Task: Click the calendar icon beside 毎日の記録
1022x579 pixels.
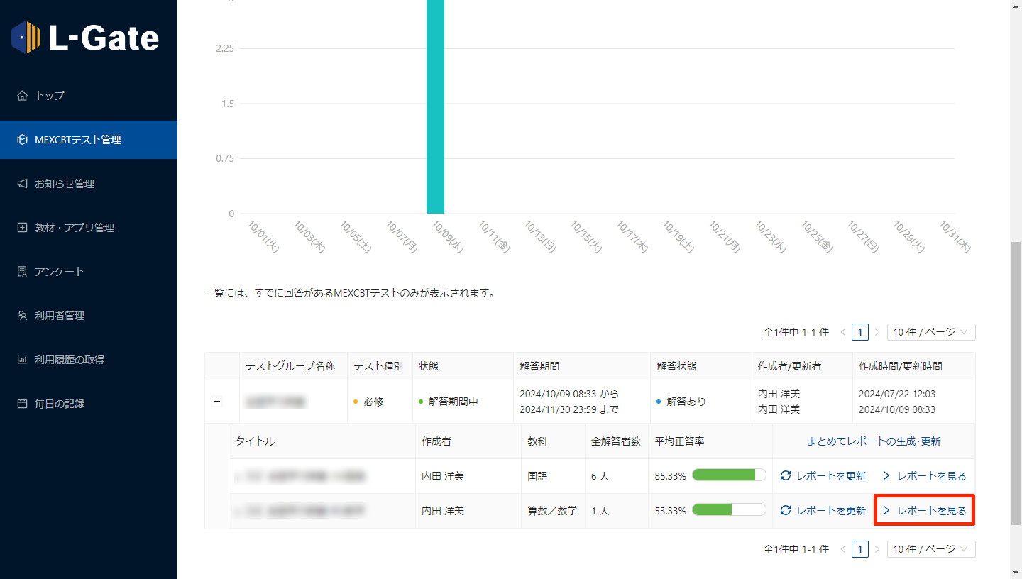Action: pos(22,404)
